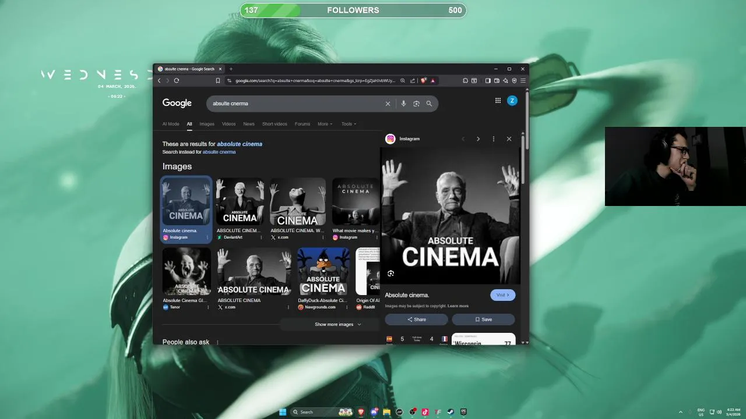Switch to Videos search tab
The width and height of the screenshot is (746, 419).
coord(228,124)
